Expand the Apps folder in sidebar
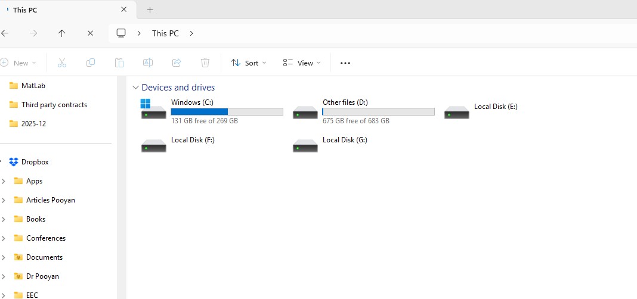 [x=4, y=181]
